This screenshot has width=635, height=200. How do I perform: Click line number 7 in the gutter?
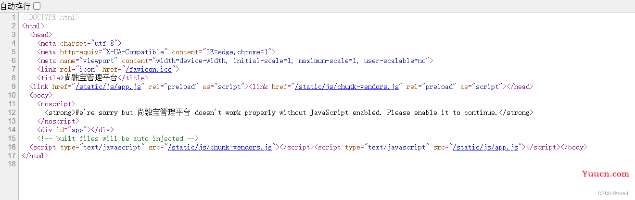pos(14,69)
